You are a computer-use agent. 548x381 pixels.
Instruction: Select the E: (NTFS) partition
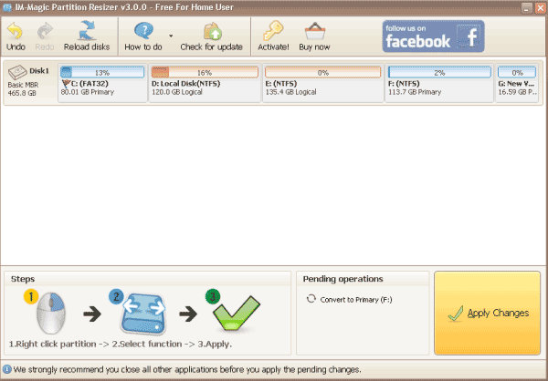[x=323, y=83]
